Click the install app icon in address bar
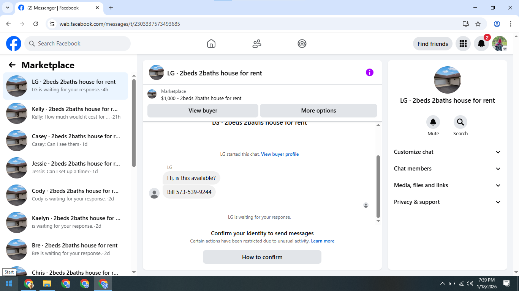The width and height of the screenshot is (519, 291). [466, 24]
